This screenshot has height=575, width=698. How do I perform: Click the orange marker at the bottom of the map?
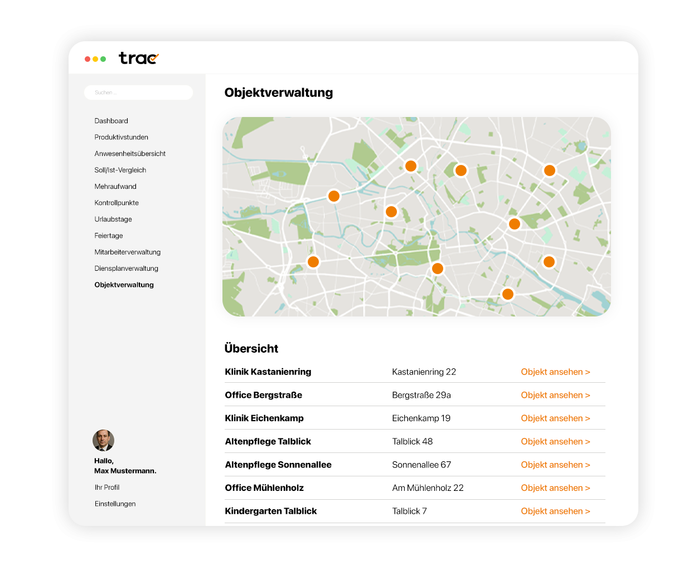pos(508,294)
